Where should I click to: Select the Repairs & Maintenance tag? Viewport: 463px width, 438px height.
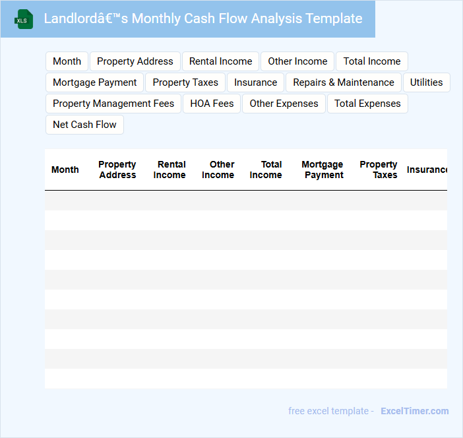tap(343, 82)
